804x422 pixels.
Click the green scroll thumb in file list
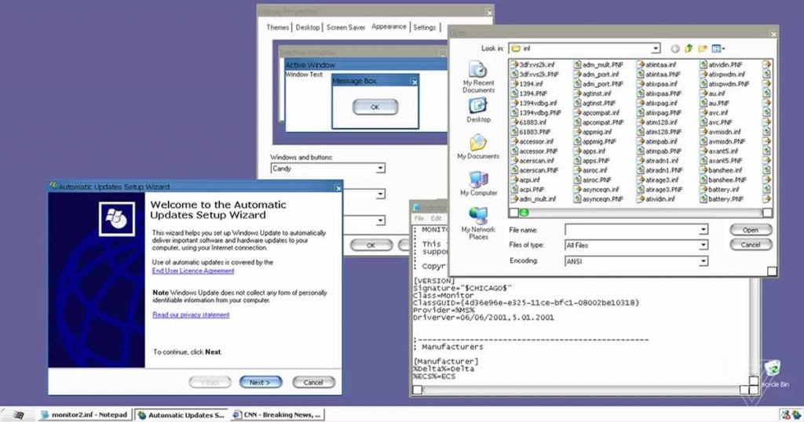(524, 213)
